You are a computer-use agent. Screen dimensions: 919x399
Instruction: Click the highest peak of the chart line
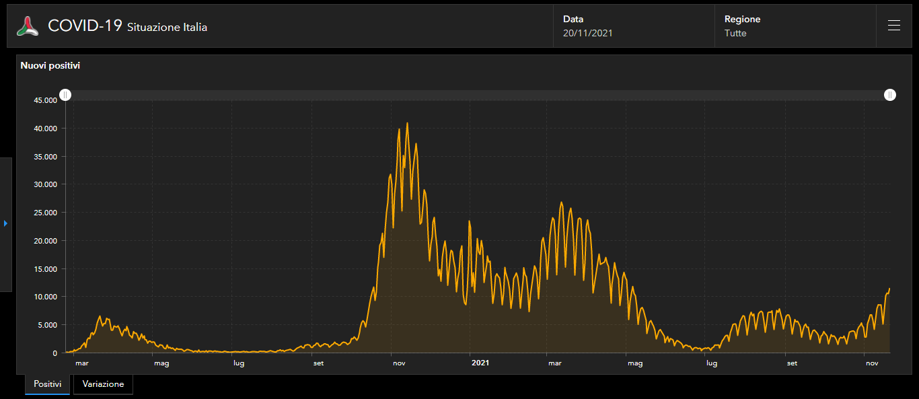point(407,123)
